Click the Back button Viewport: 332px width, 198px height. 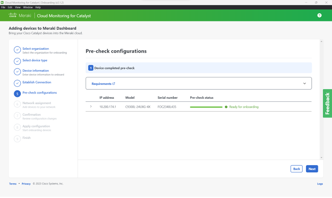point(296,169)
